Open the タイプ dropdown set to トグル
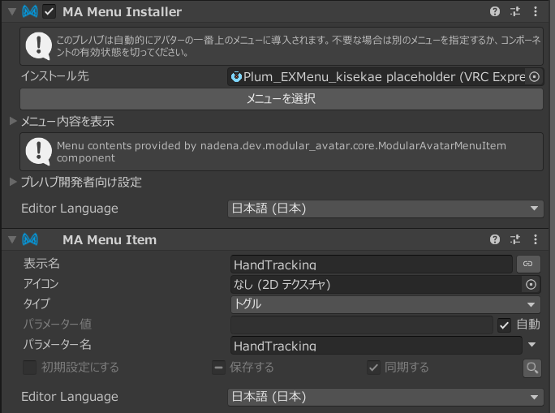 385,304
